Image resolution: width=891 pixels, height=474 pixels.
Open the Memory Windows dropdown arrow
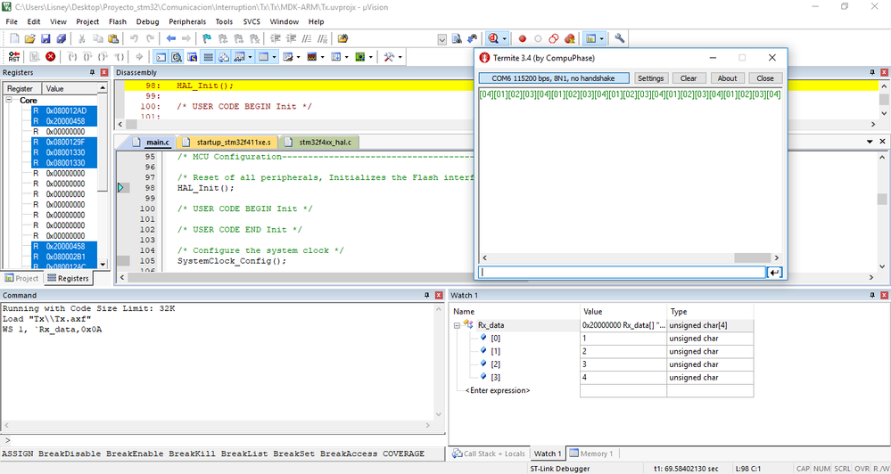(275, 57)
